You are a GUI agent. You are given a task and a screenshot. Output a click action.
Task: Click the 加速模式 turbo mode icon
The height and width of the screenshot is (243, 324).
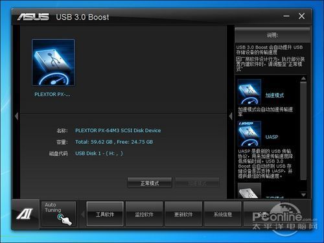[249, 92]
